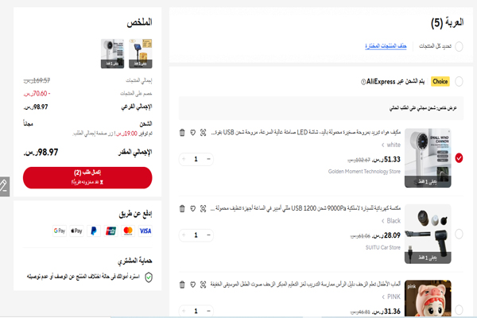The image size is (477, 318).
Task: Click the Black vacuum quantity field
Action: click(196, 235)
